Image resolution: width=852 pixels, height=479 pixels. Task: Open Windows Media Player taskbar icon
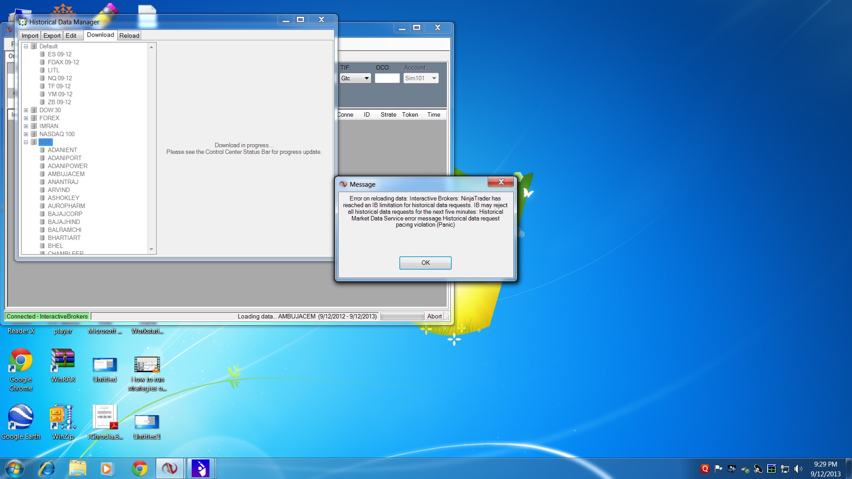(x=106, y=468)
